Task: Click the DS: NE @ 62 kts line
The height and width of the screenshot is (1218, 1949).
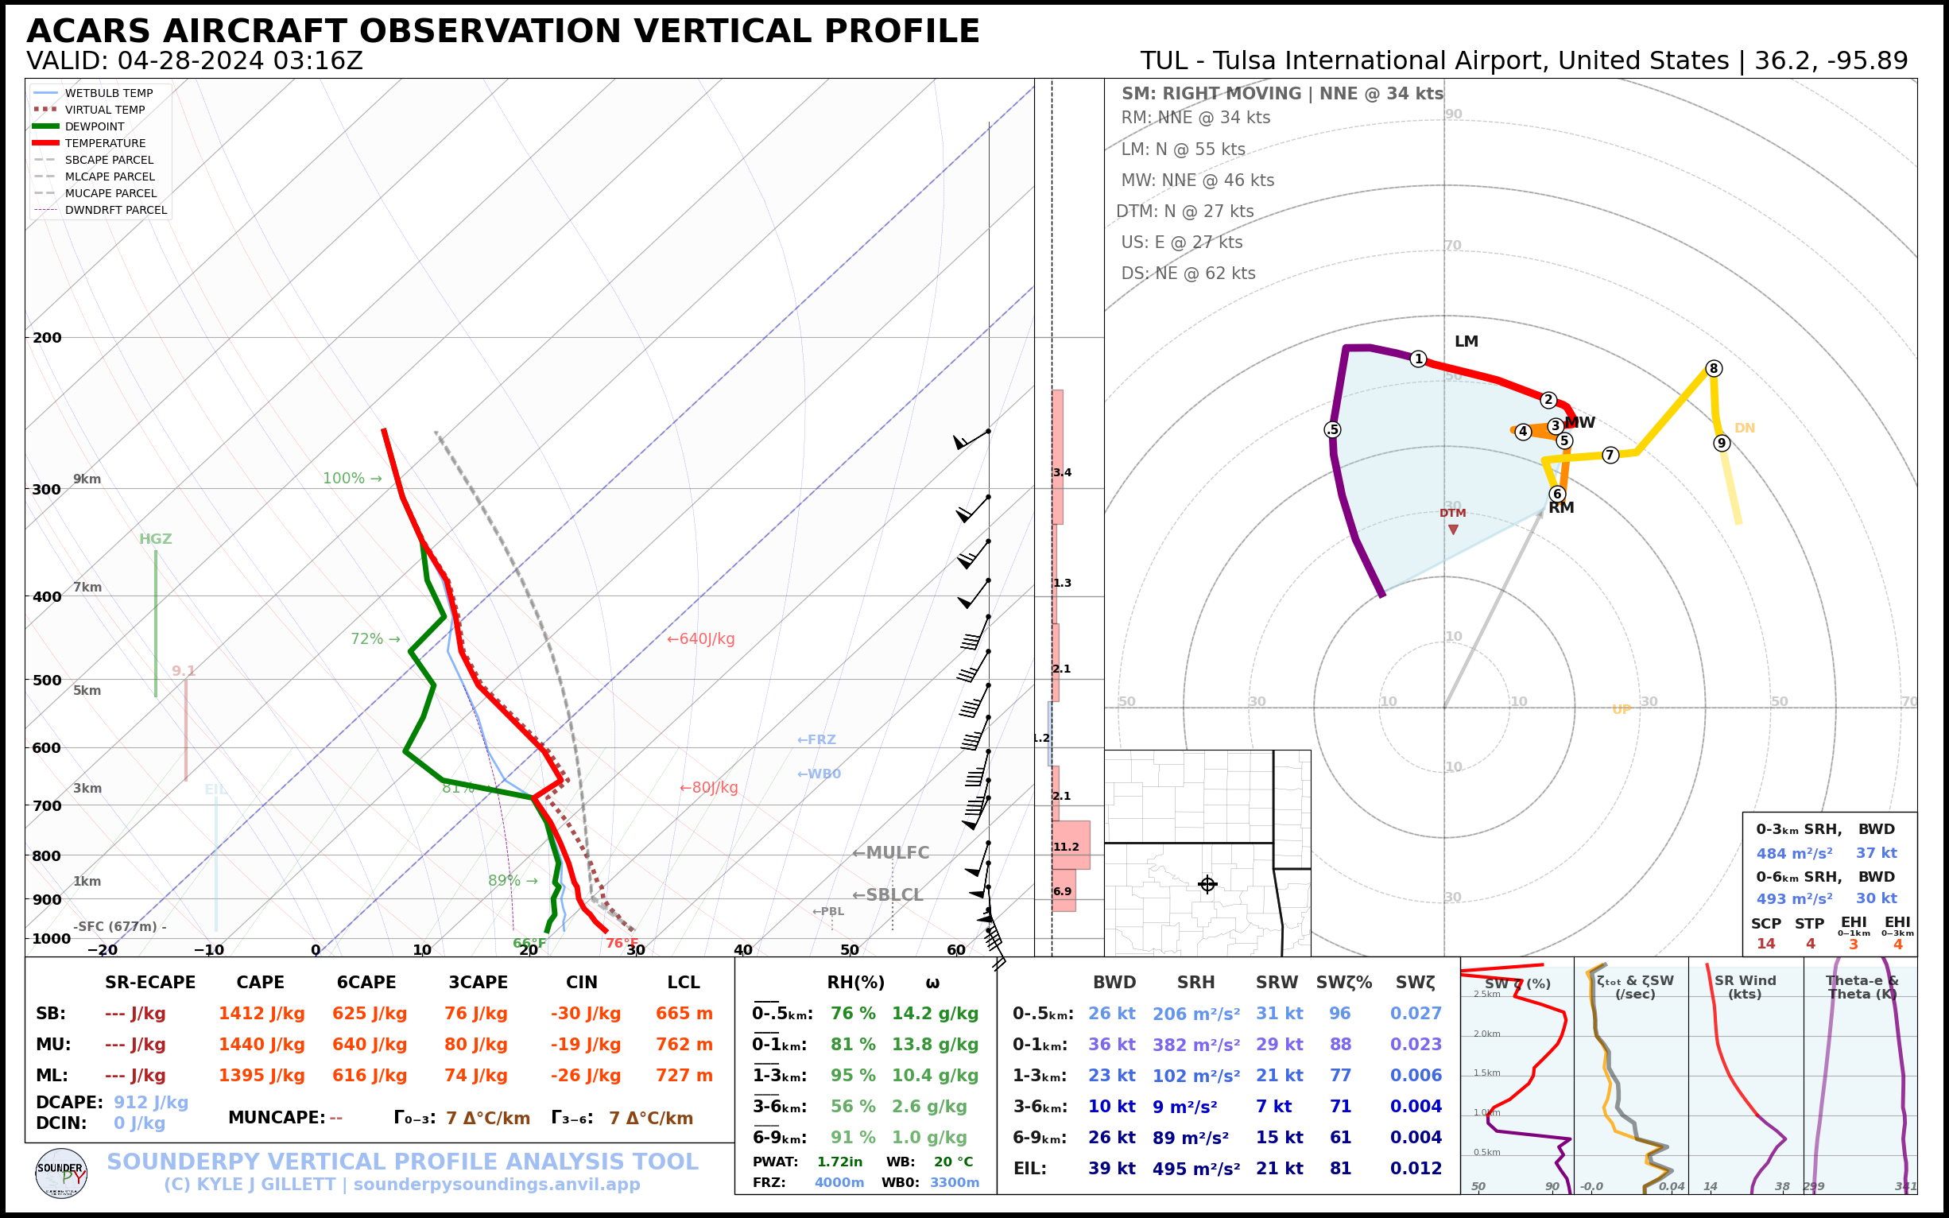Action: pyautogui.click(x=1188, y=273)
